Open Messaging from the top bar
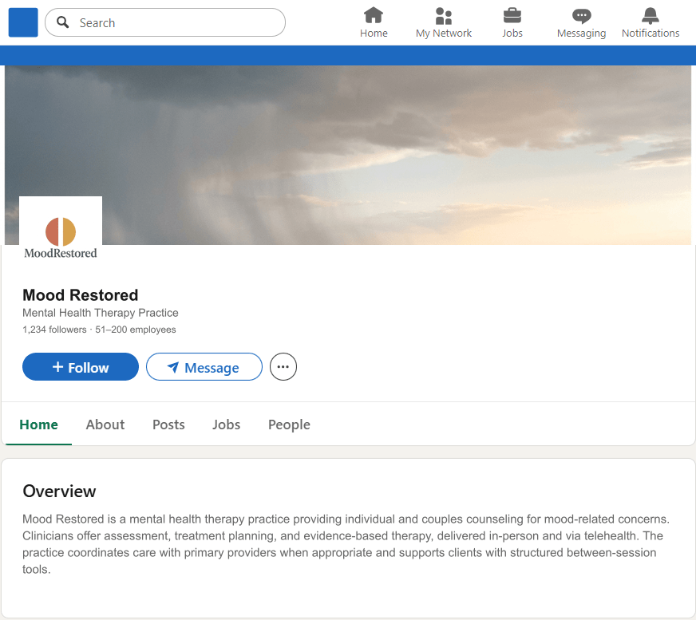 [581, 15]
